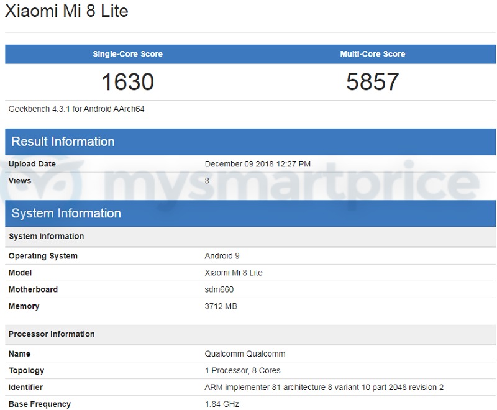The height and width of the screenshot is (410, 497).
Task: Select the Views count value 3
Action: pyautogui.click(x=207, y=181)
